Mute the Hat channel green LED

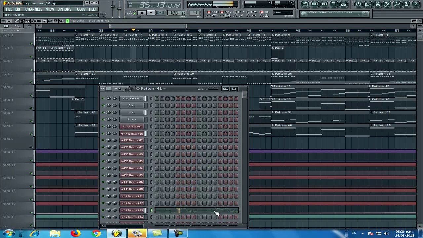(x=103, y=112)
